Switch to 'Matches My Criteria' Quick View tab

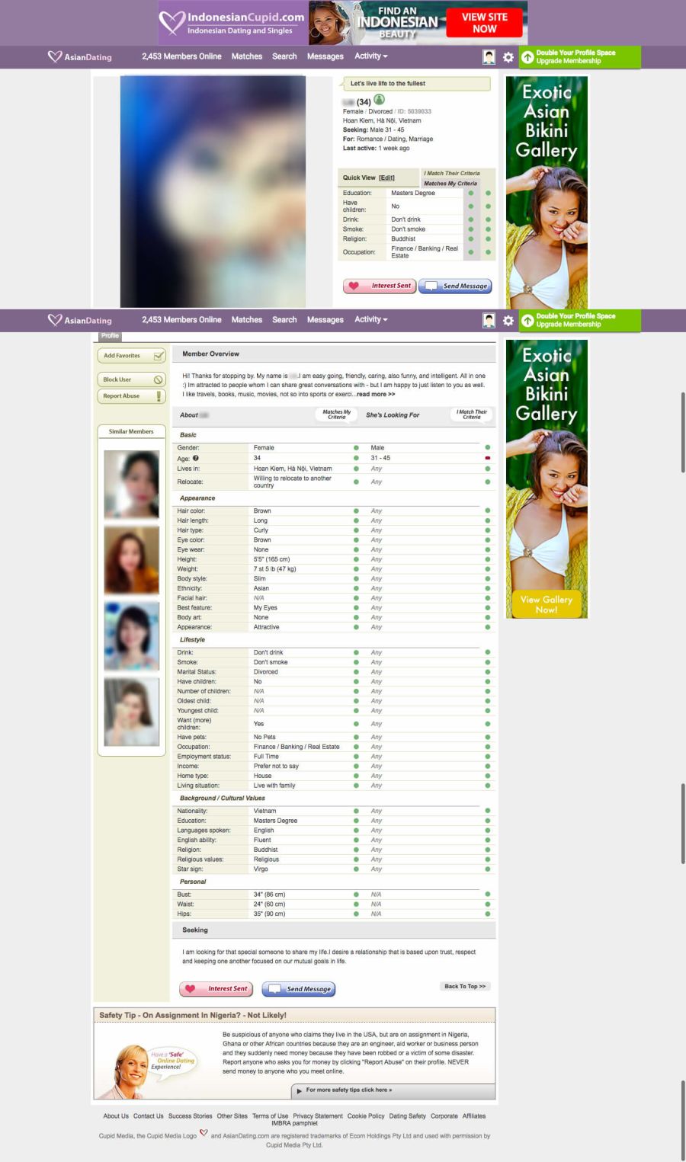450,184
